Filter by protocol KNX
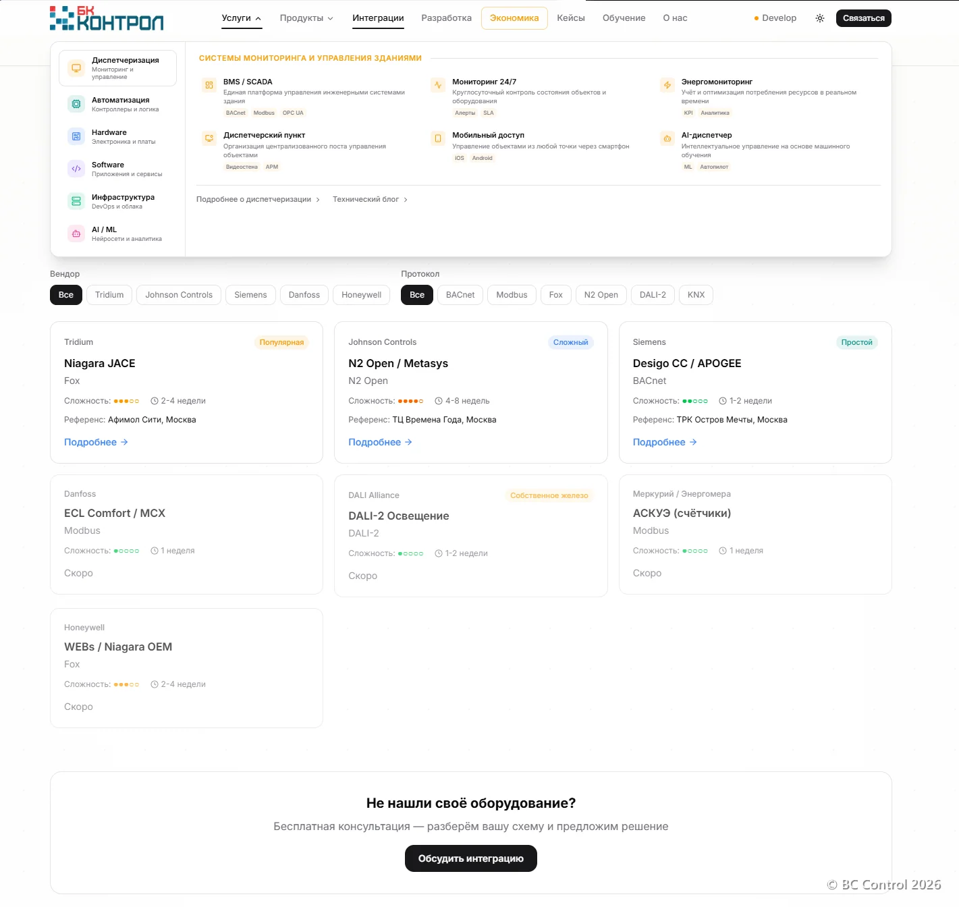The width and height of the screenshot is (959, 907). (696, 295)
